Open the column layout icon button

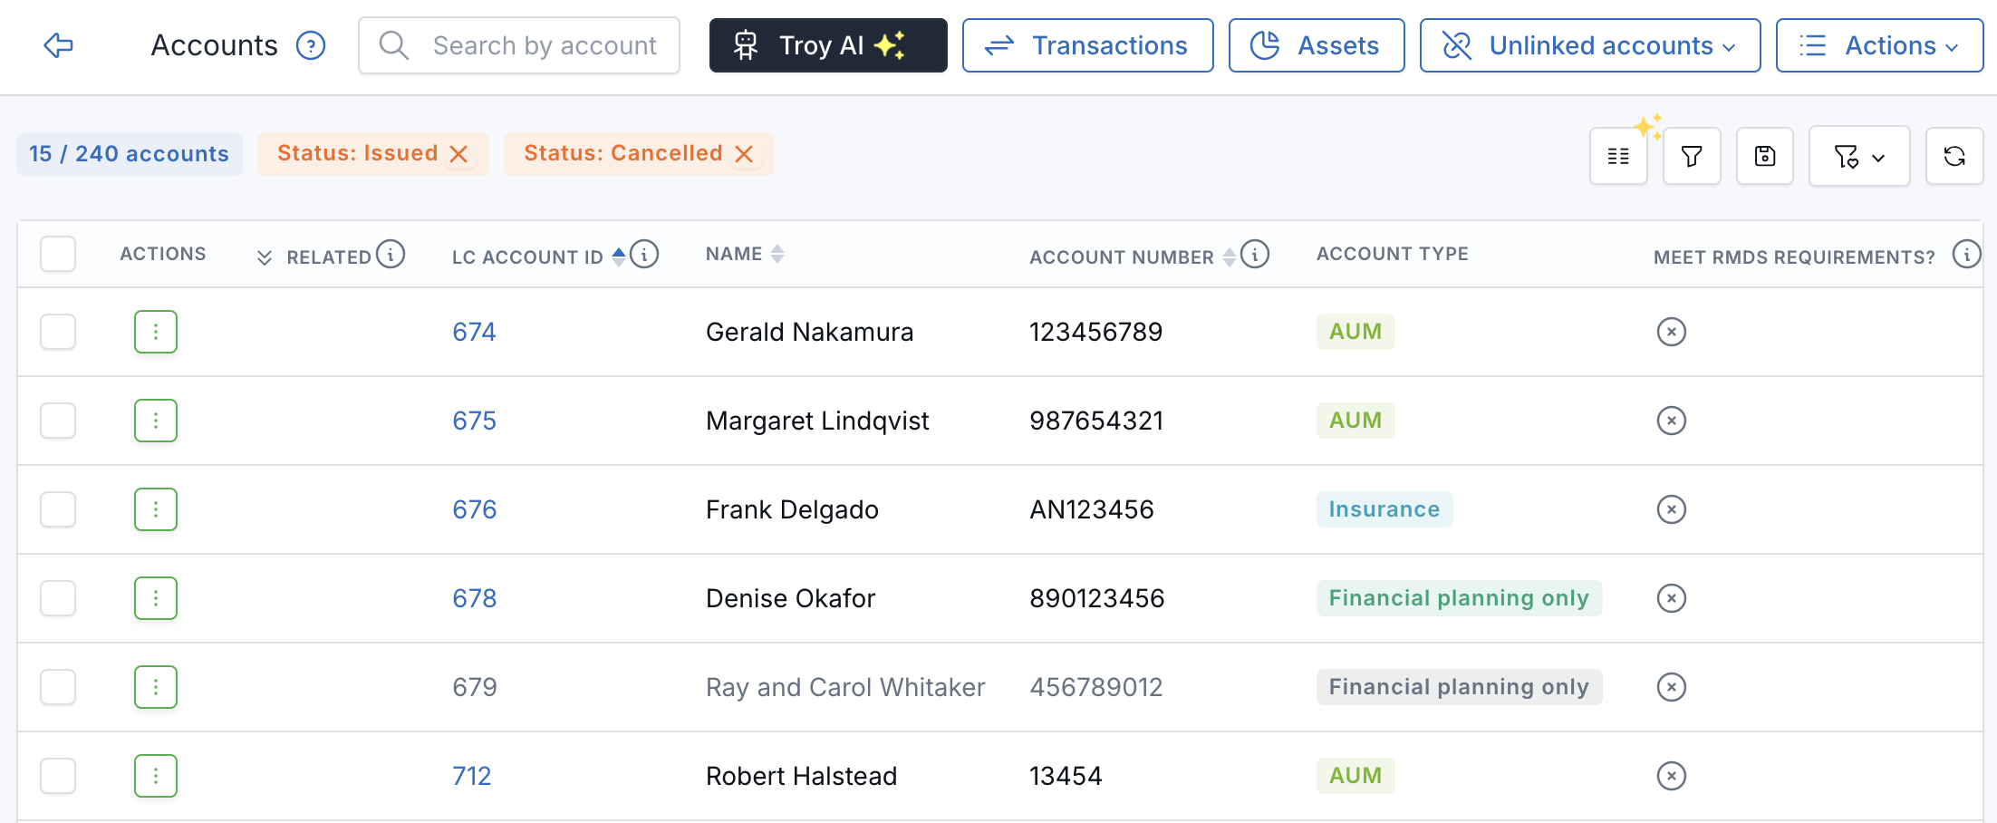(1618, 156)
